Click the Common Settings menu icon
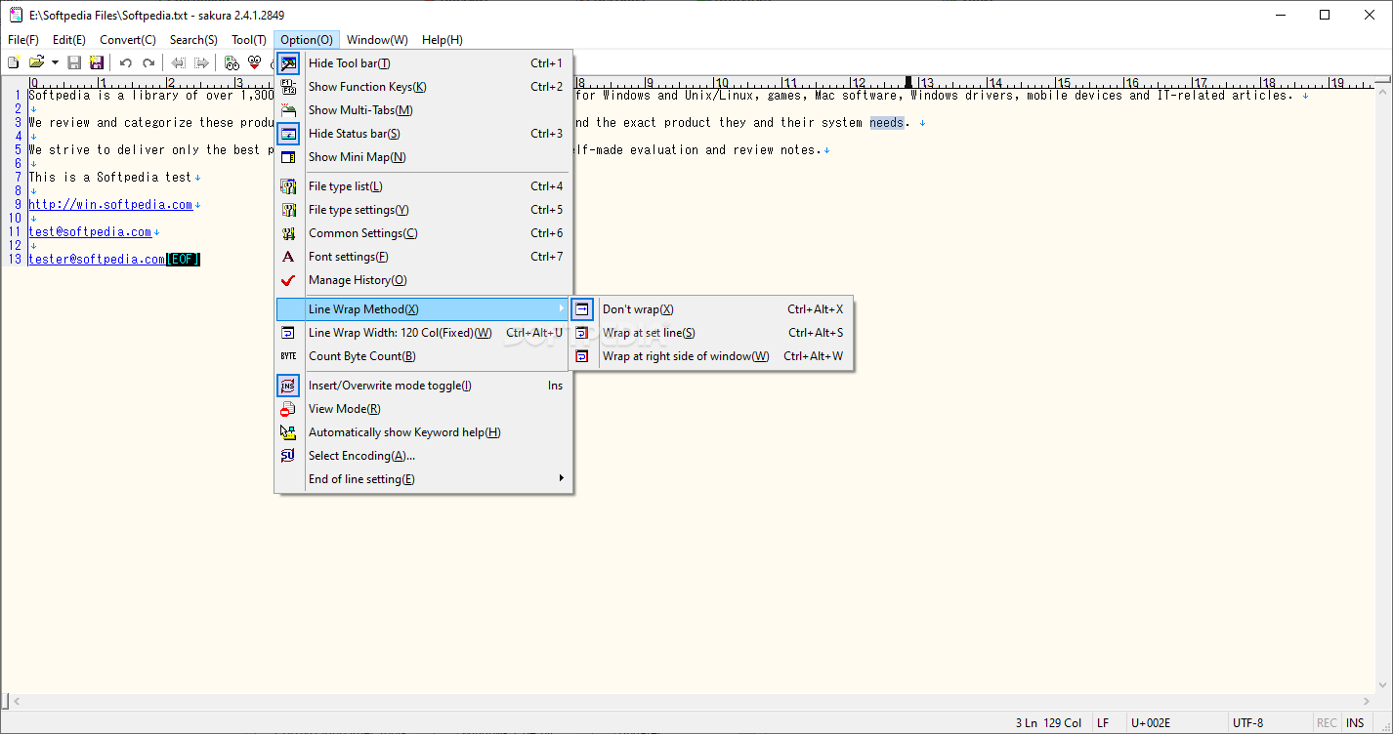 pyautogui.click(x=288, y=233)
